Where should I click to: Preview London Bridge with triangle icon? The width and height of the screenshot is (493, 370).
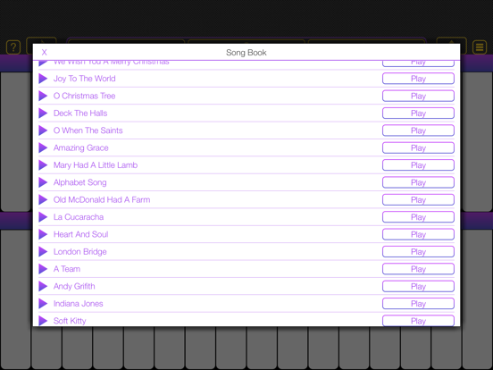click(x=43, y=252)
